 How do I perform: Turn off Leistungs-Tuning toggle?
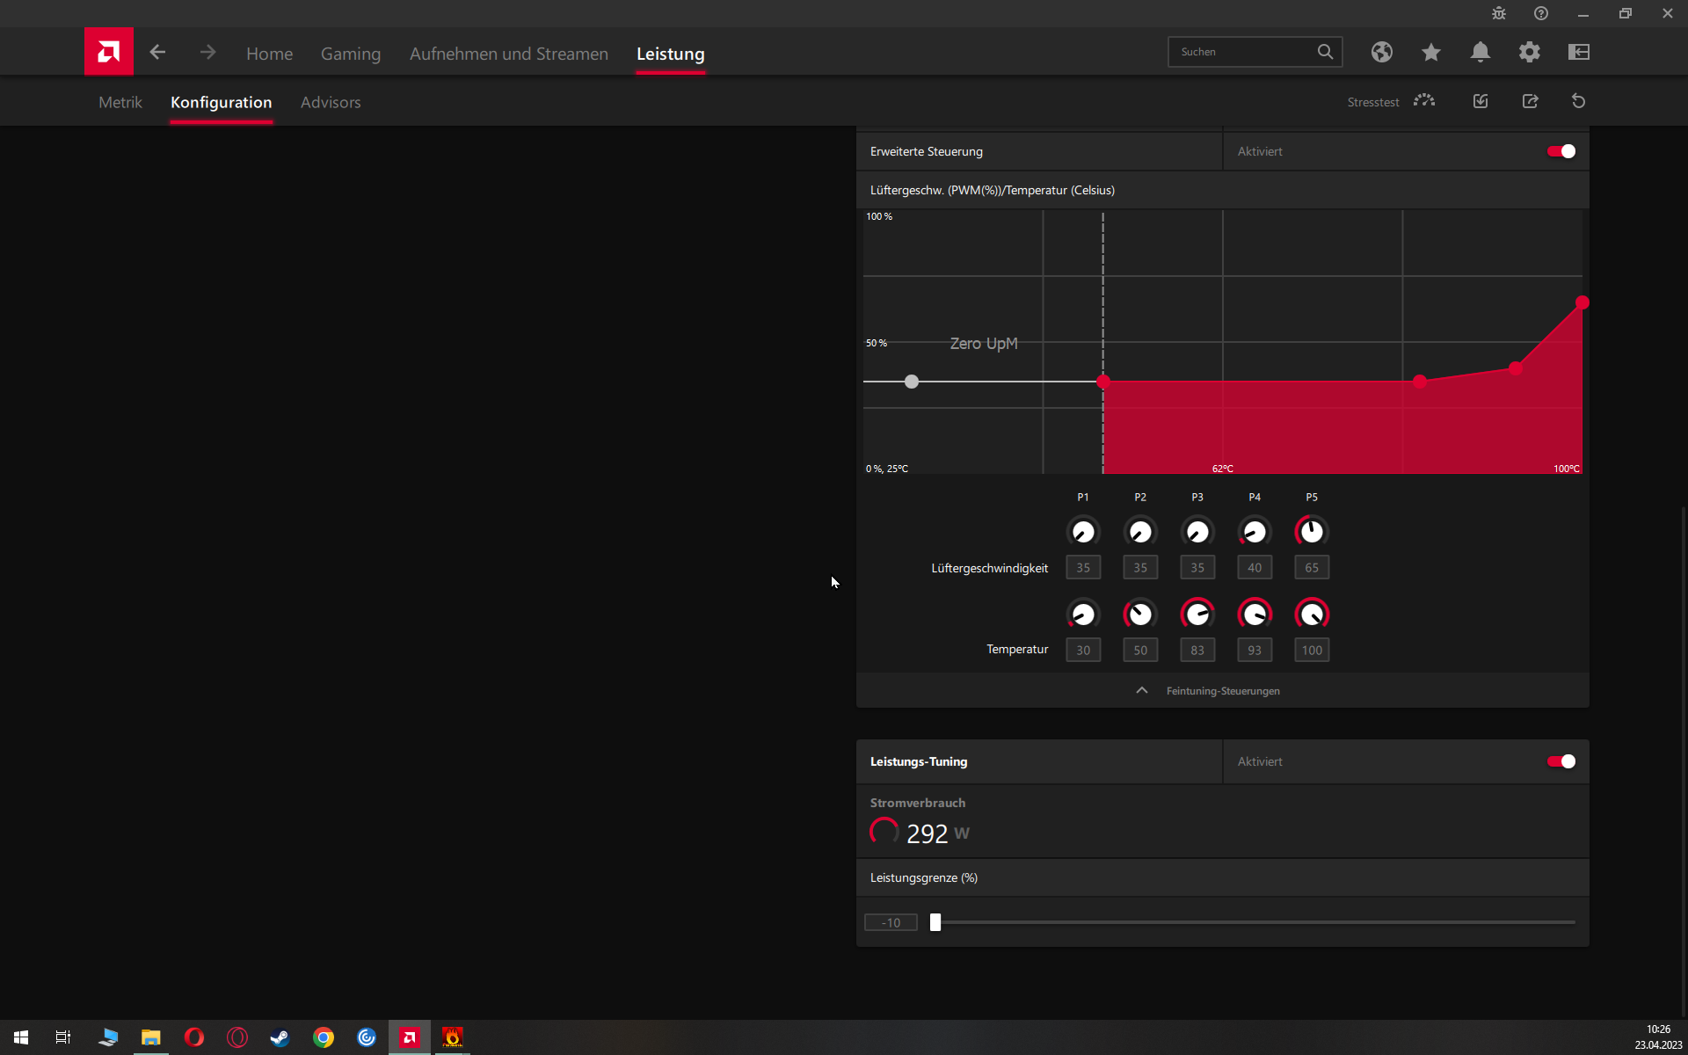tap(1561, 761)
